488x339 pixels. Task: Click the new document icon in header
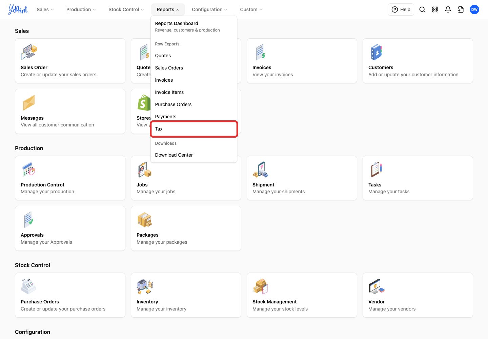point(461,9)
